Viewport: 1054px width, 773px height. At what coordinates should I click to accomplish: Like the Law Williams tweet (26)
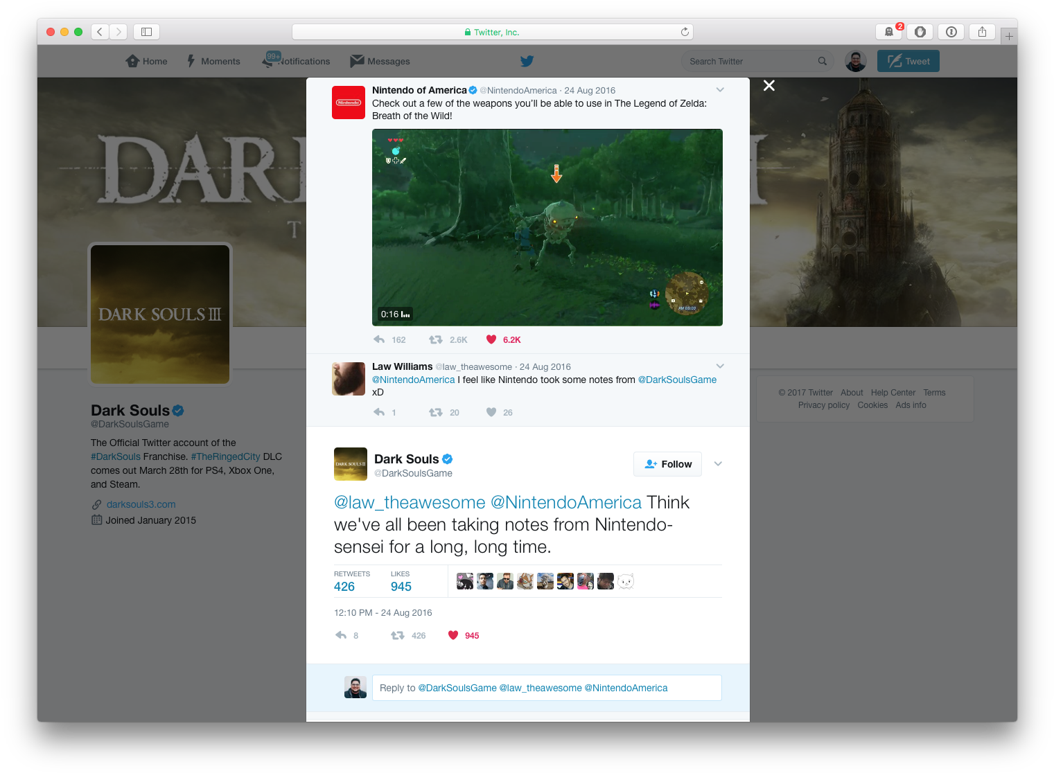(491, 412)
